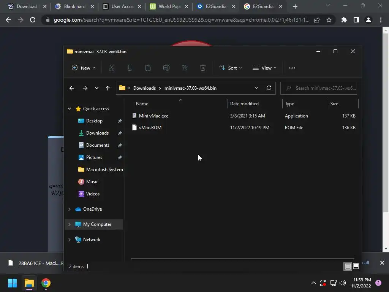Open Pictures in the navigation pane

pyautogui.click(x=94, y=157)
